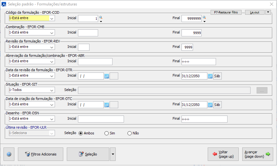Image resolution: width=278 pixels, height=166 pixels.
Task: Click the Abreviação Inicial field
Action: tap(95, 62)
